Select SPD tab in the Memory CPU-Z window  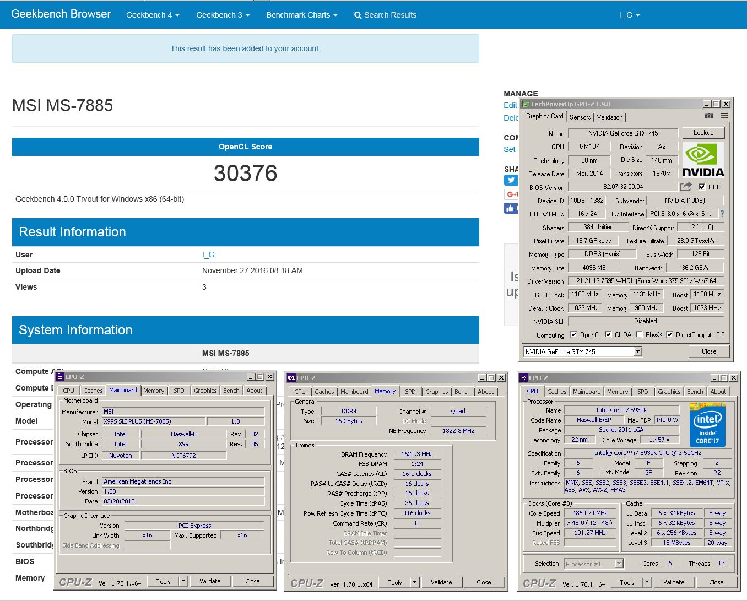pos(410,392)
